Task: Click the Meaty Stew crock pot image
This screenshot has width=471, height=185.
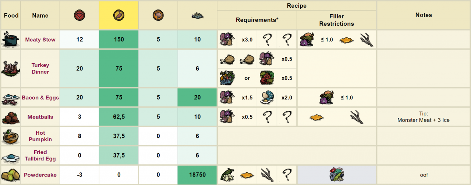Action: [x=10, y=39]
